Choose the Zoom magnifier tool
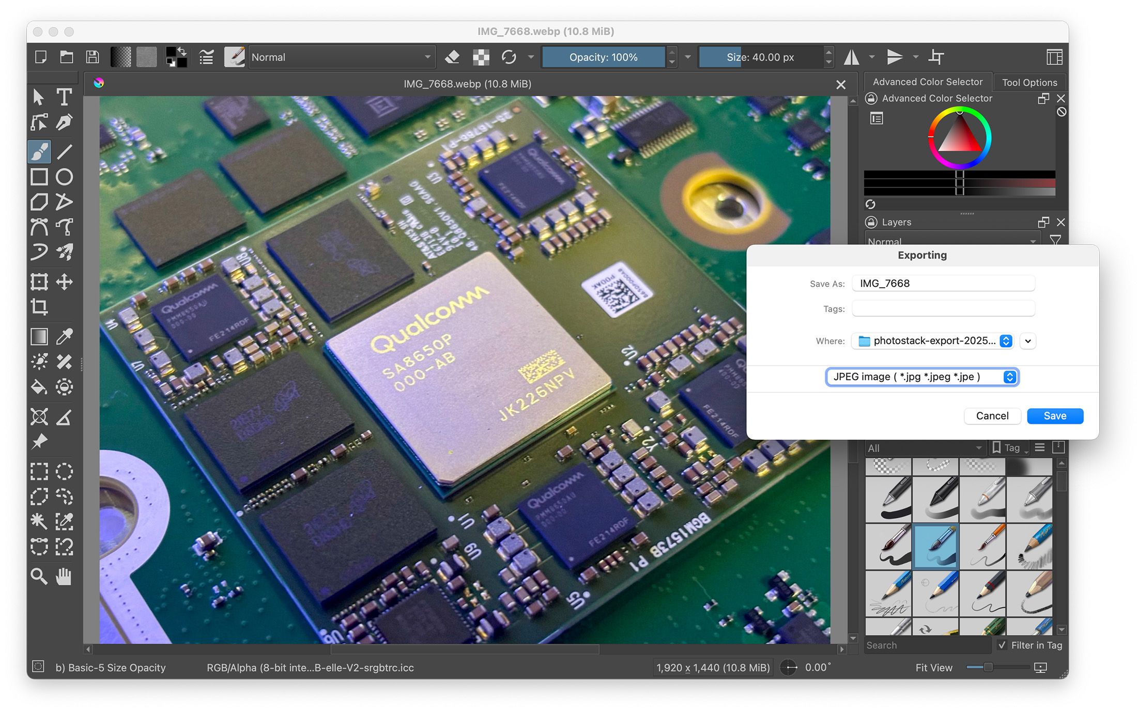 point(39,576)
